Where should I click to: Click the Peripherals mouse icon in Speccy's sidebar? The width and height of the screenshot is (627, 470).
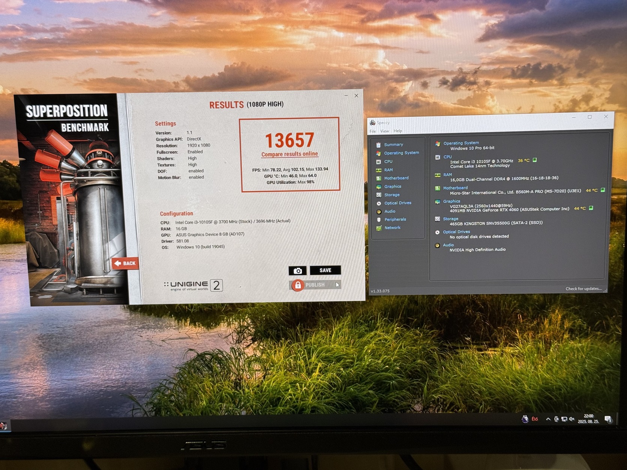pyautogui.click(x=379, y=220)
